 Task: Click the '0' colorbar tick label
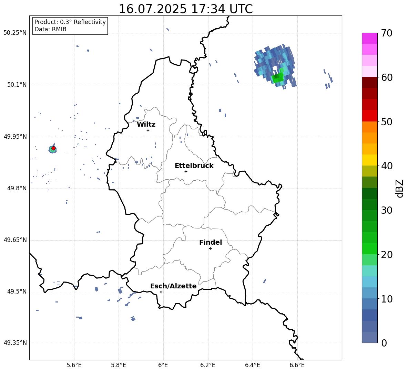point(384,343)
